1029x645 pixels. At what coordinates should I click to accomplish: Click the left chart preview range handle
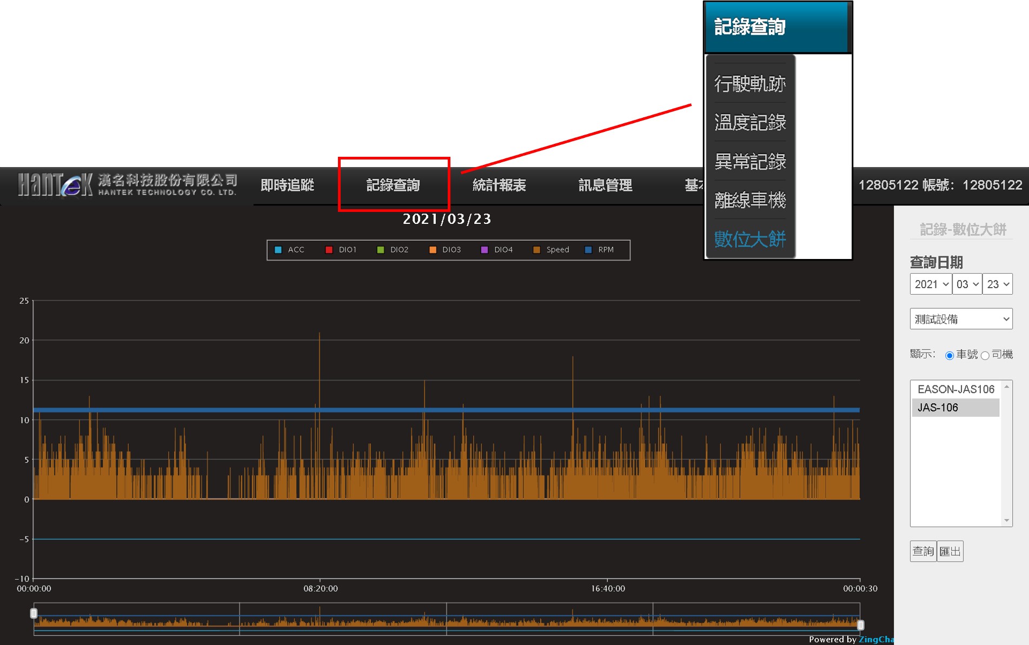(x=34, y=613)
